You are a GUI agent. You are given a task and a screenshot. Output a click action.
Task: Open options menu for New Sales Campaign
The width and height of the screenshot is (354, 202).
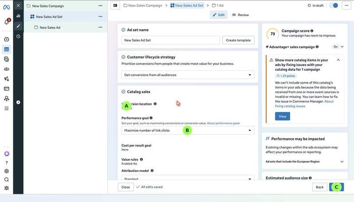pyautogui.click(x=100, y=6)
